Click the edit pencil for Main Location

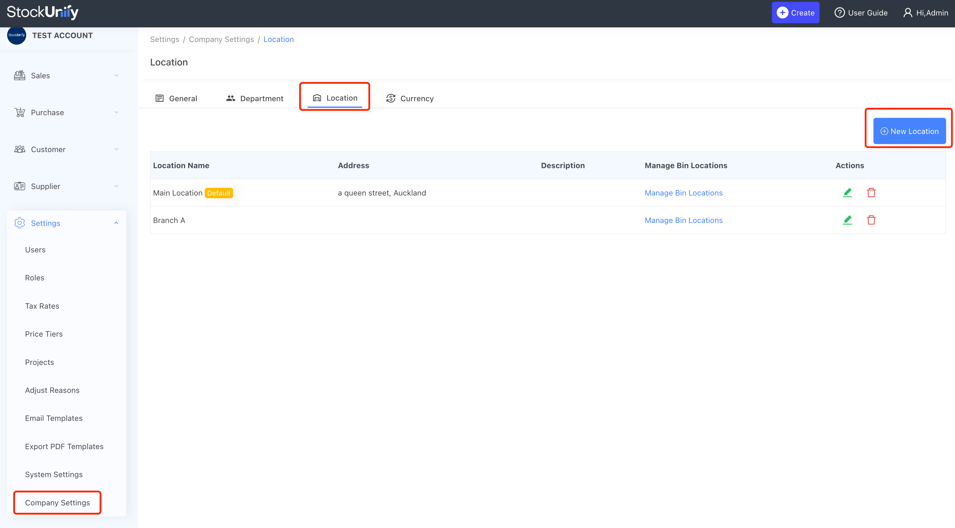[847, 193]
